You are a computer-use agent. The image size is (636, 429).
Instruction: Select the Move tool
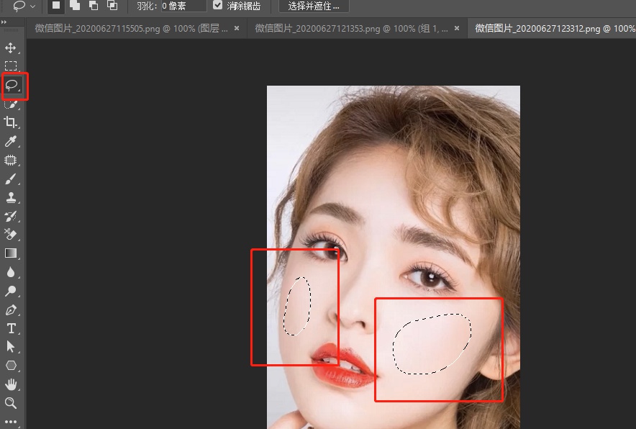pyautogui.click(x=11, y=48)
